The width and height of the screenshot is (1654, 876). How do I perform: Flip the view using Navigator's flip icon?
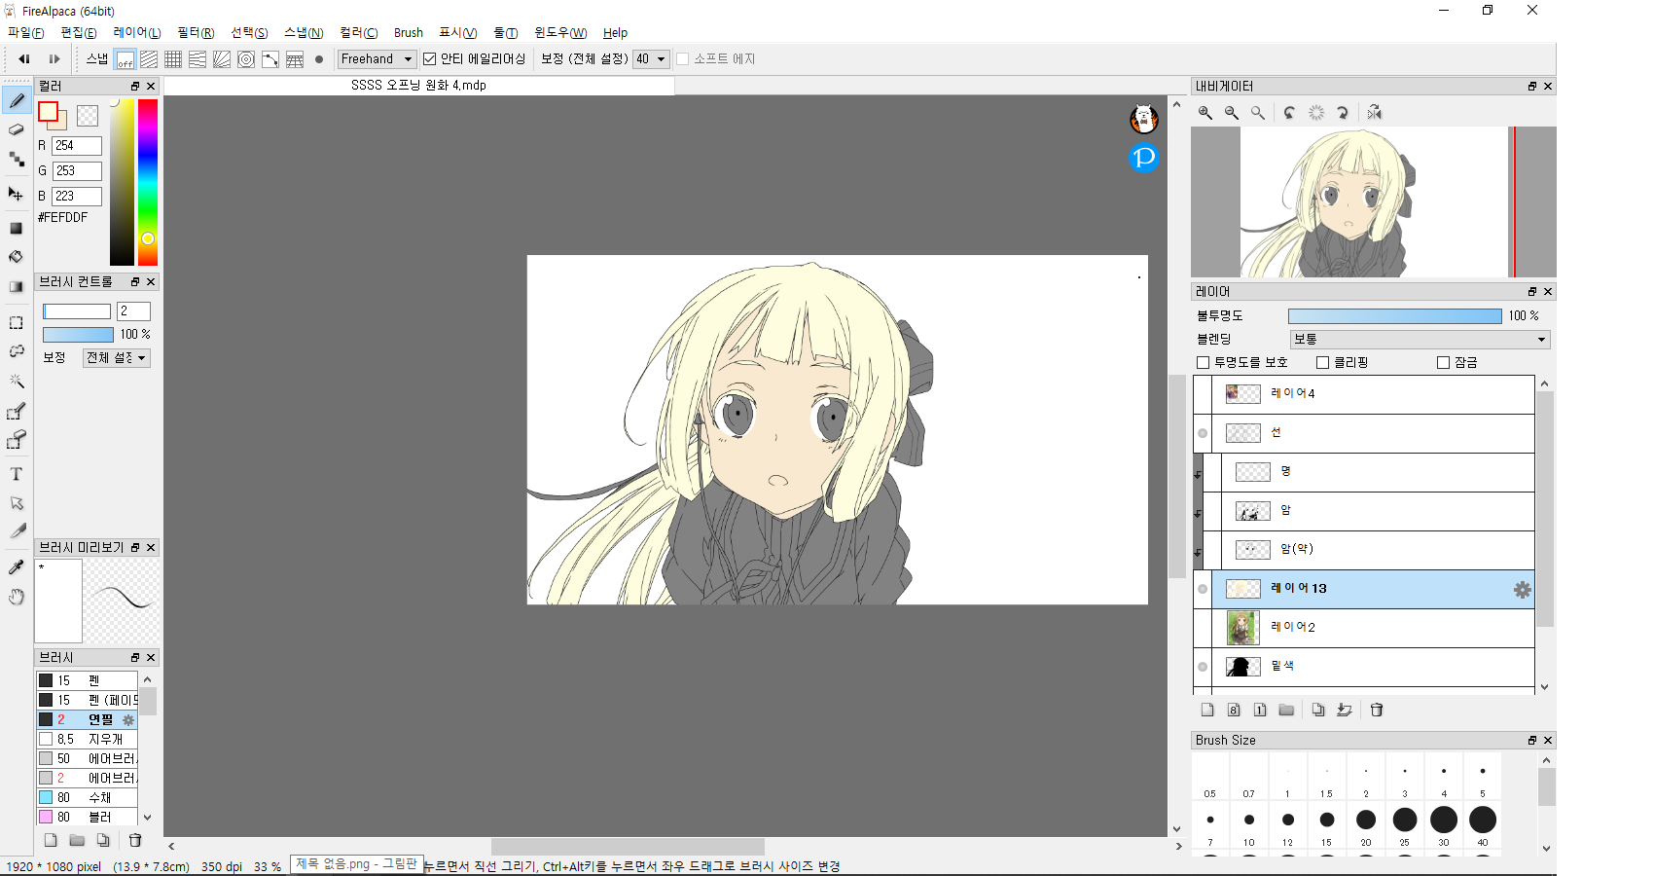(x=1374, y=113)
